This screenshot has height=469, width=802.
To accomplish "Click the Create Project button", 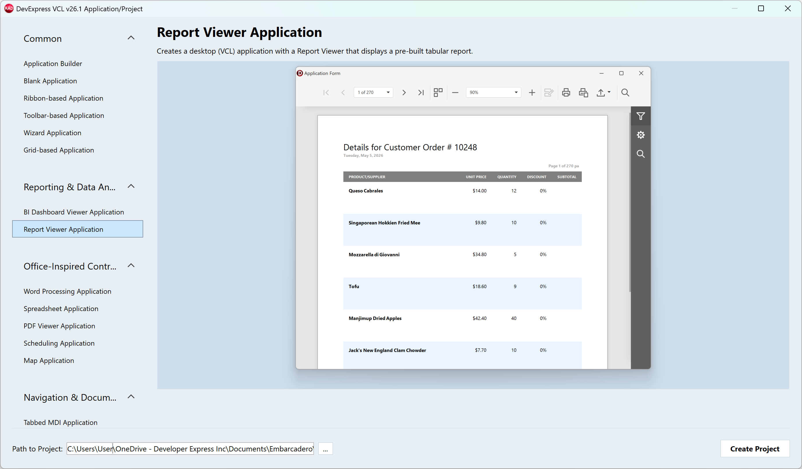I will 755,449.
